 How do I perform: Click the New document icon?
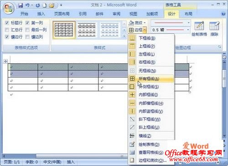tap(44, 5)
